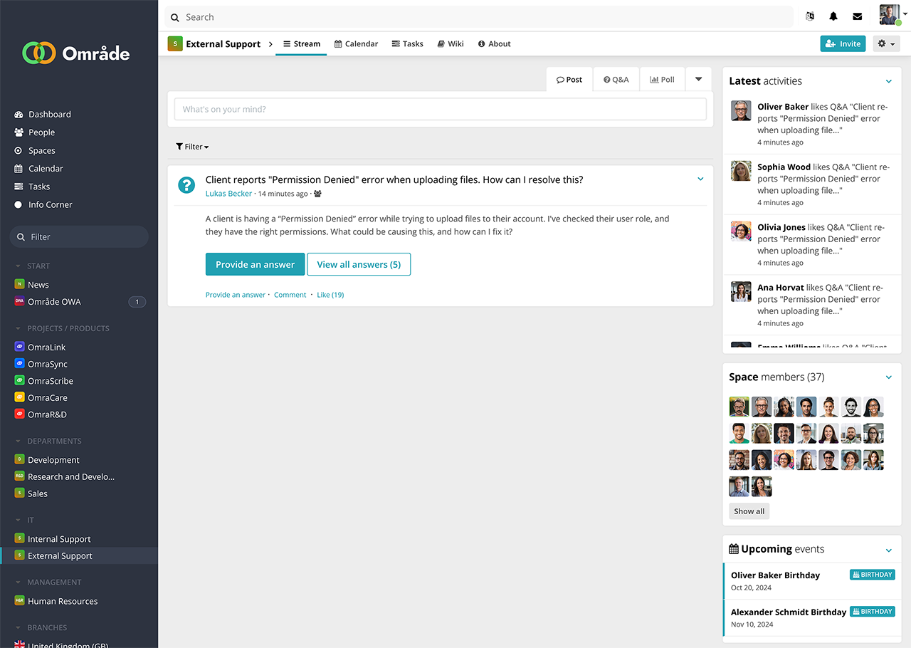Expand more content types caret next to Poll

click(698, 79)
